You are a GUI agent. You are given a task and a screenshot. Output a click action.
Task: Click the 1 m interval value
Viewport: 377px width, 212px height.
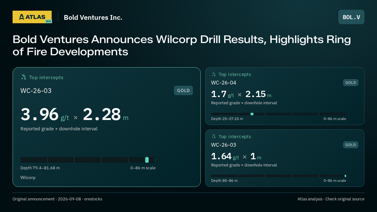[x=256, y=156]
